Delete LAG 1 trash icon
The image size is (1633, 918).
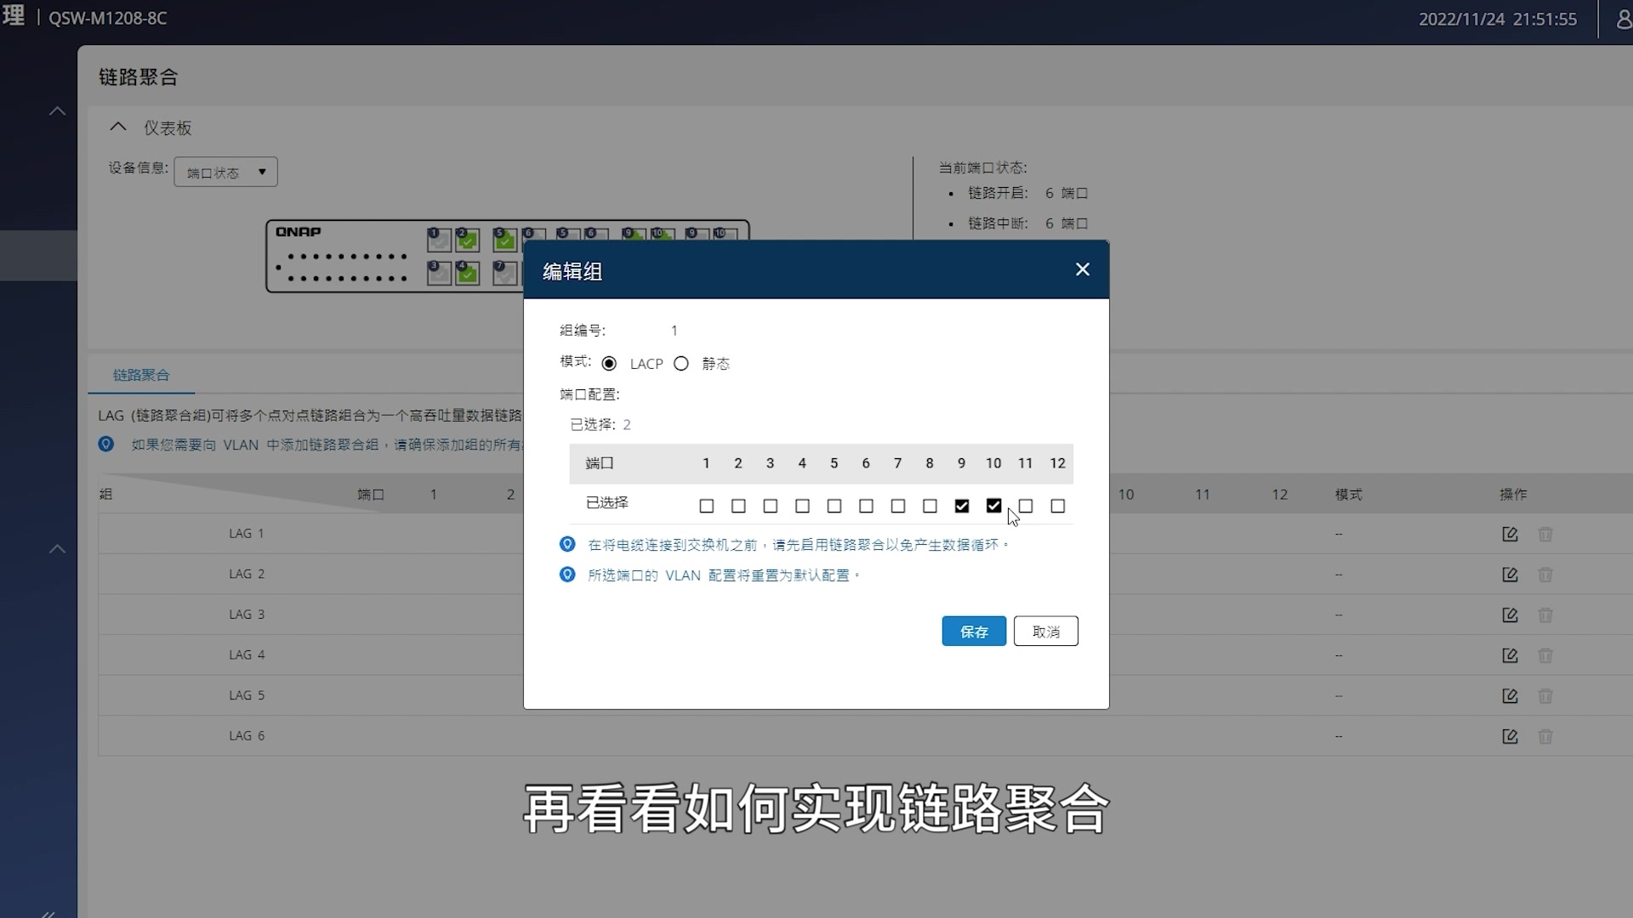tap(1545, 534)
